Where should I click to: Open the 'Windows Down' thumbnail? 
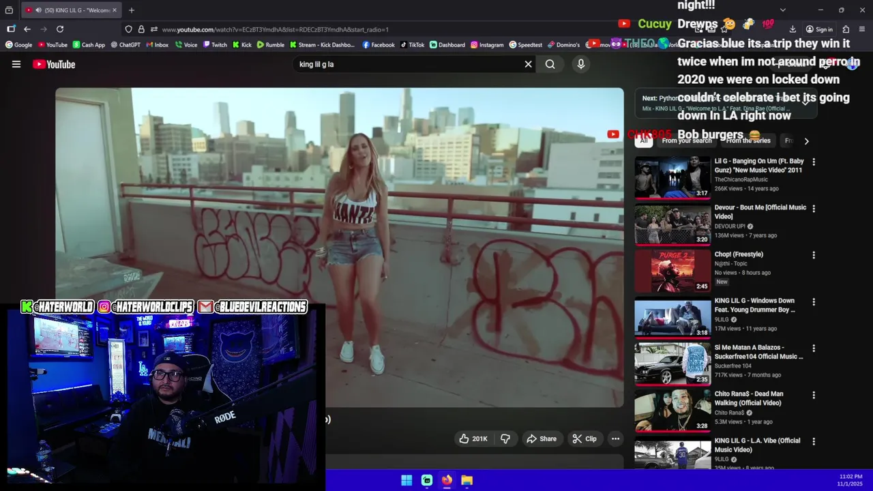[x=672, y=317]
